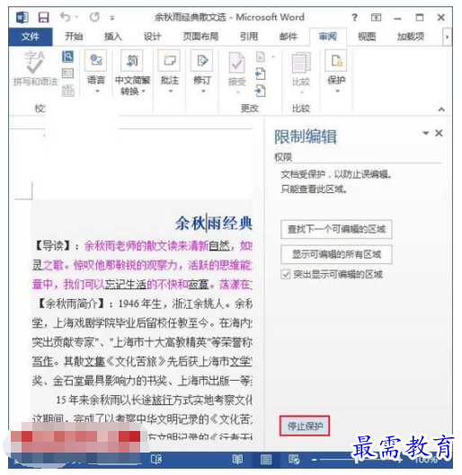Click 显示可编辑的所有区域 button
This screenshot has width=462, height=475.
coord(336,254)
